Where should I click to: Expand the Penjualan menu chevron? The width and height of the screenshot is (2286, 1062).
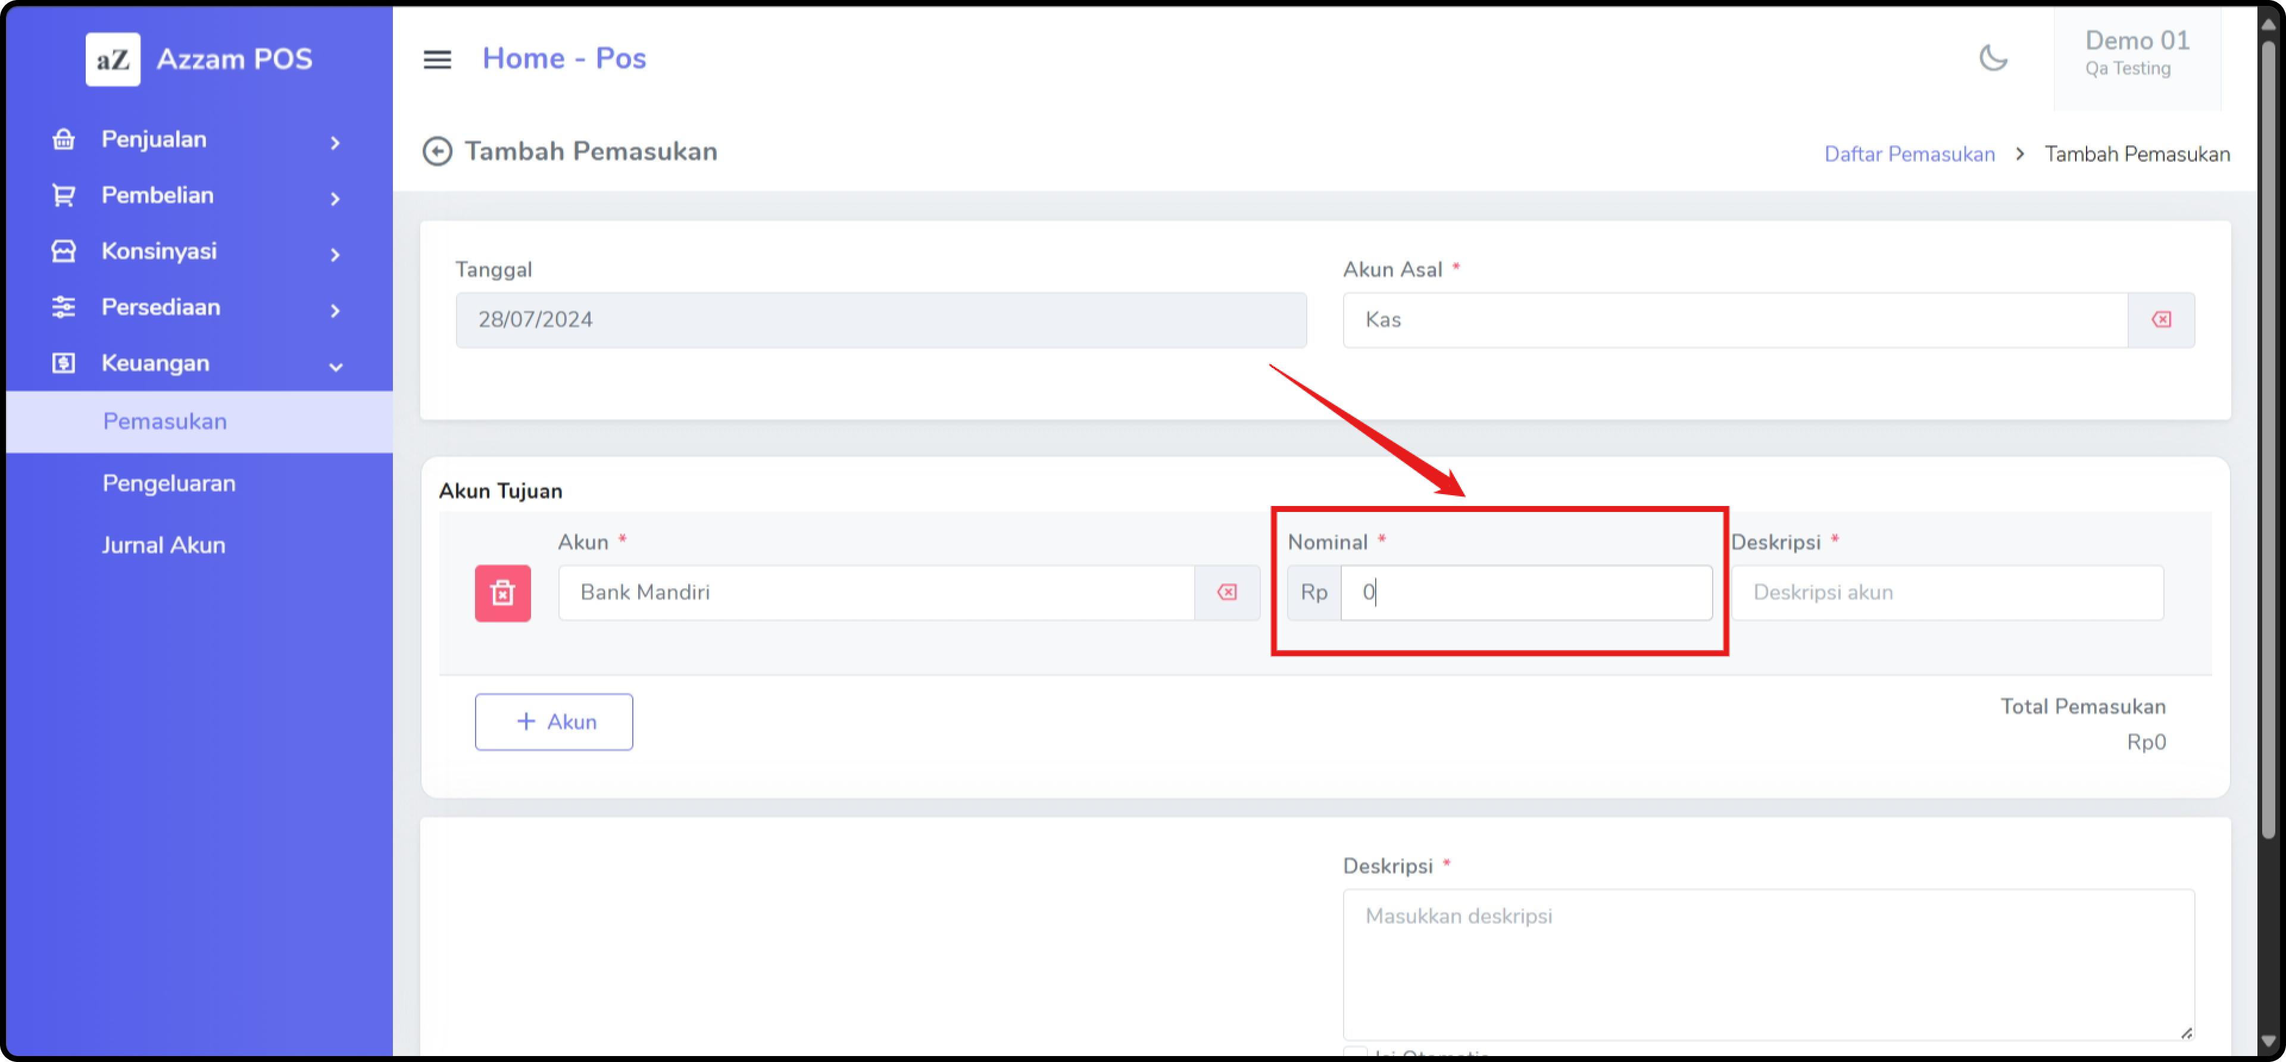point(335,142)
